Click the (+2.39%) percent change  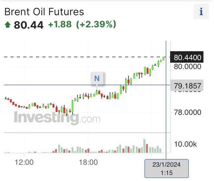[x=96, y=24]
